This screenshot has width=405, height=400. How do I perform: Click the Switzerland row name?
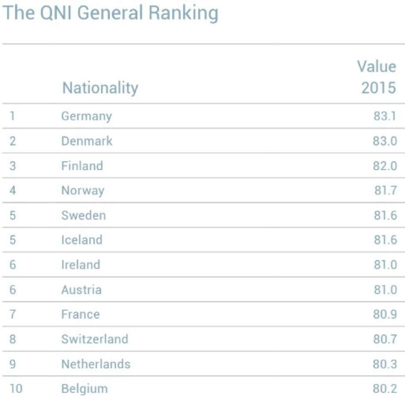point(95,339)
